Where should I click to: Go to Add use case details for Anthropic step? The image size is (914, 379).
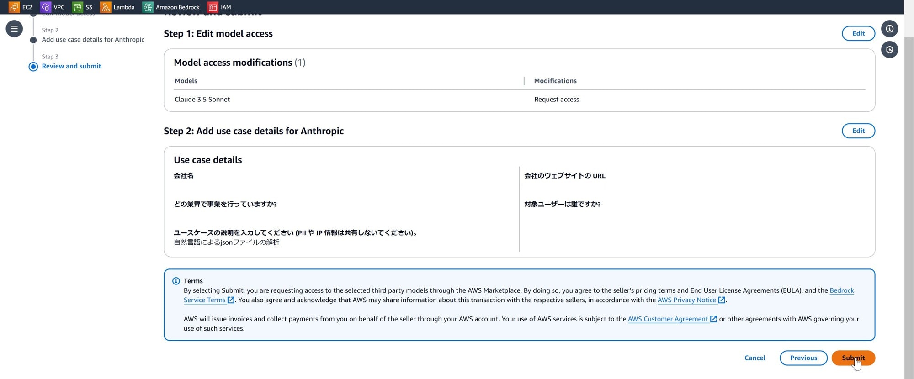click(x=93, y=40)
